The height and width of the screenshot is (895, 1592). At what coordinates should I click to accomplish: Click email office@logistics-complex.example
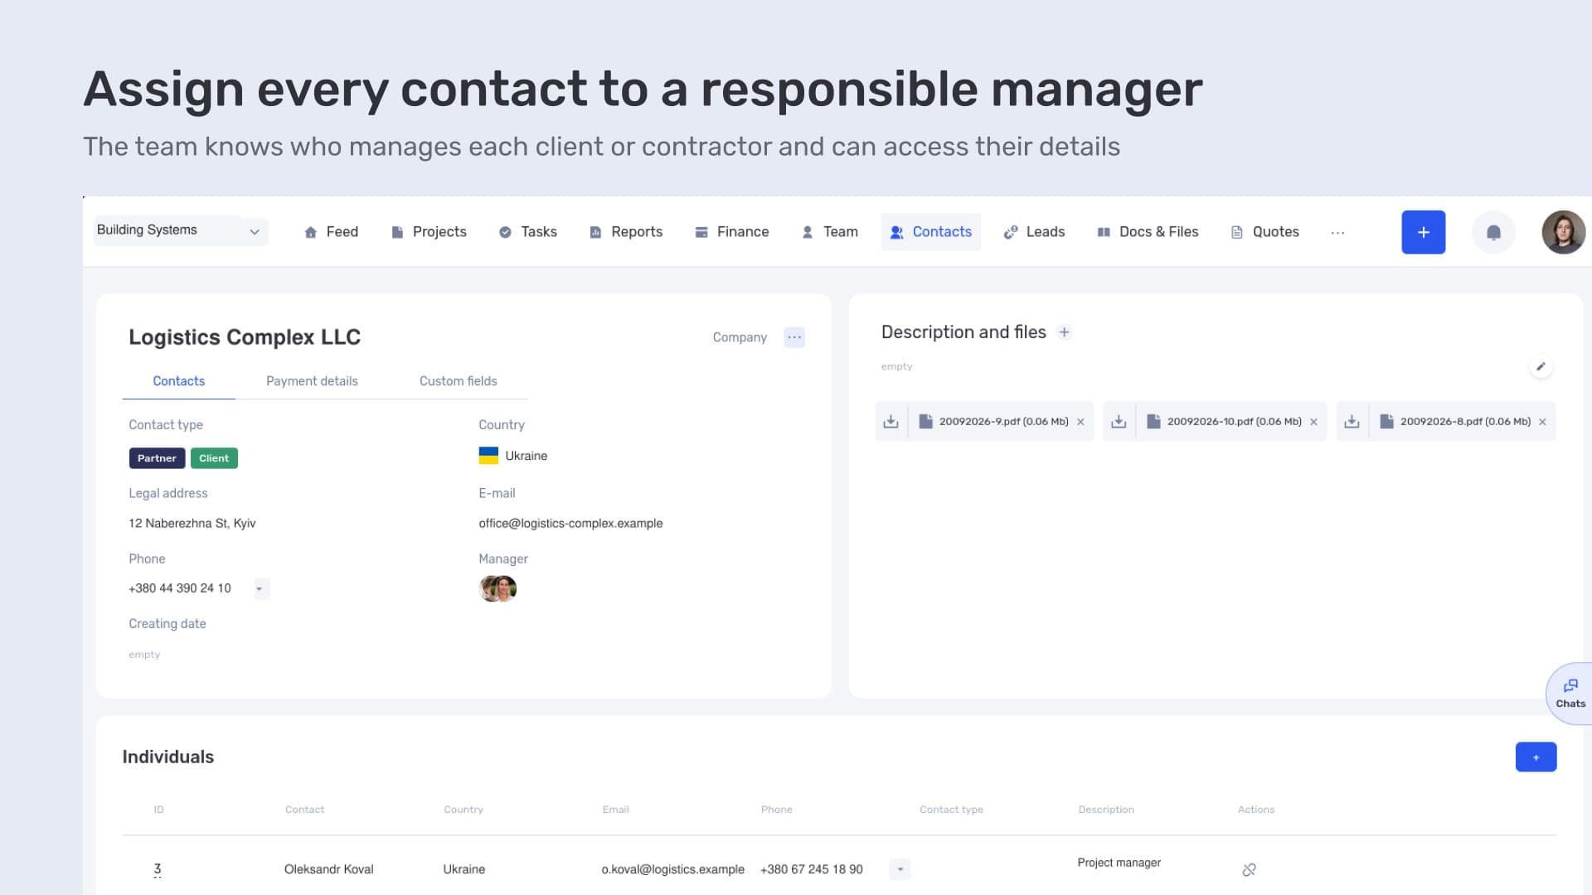[570, 524]
